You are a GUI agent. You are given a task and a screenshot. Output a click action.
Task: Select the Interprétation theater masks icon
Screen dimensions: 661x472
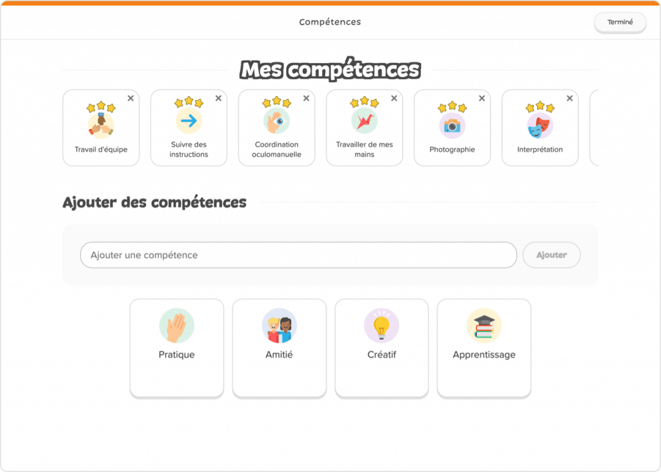[x=540, y=126]
